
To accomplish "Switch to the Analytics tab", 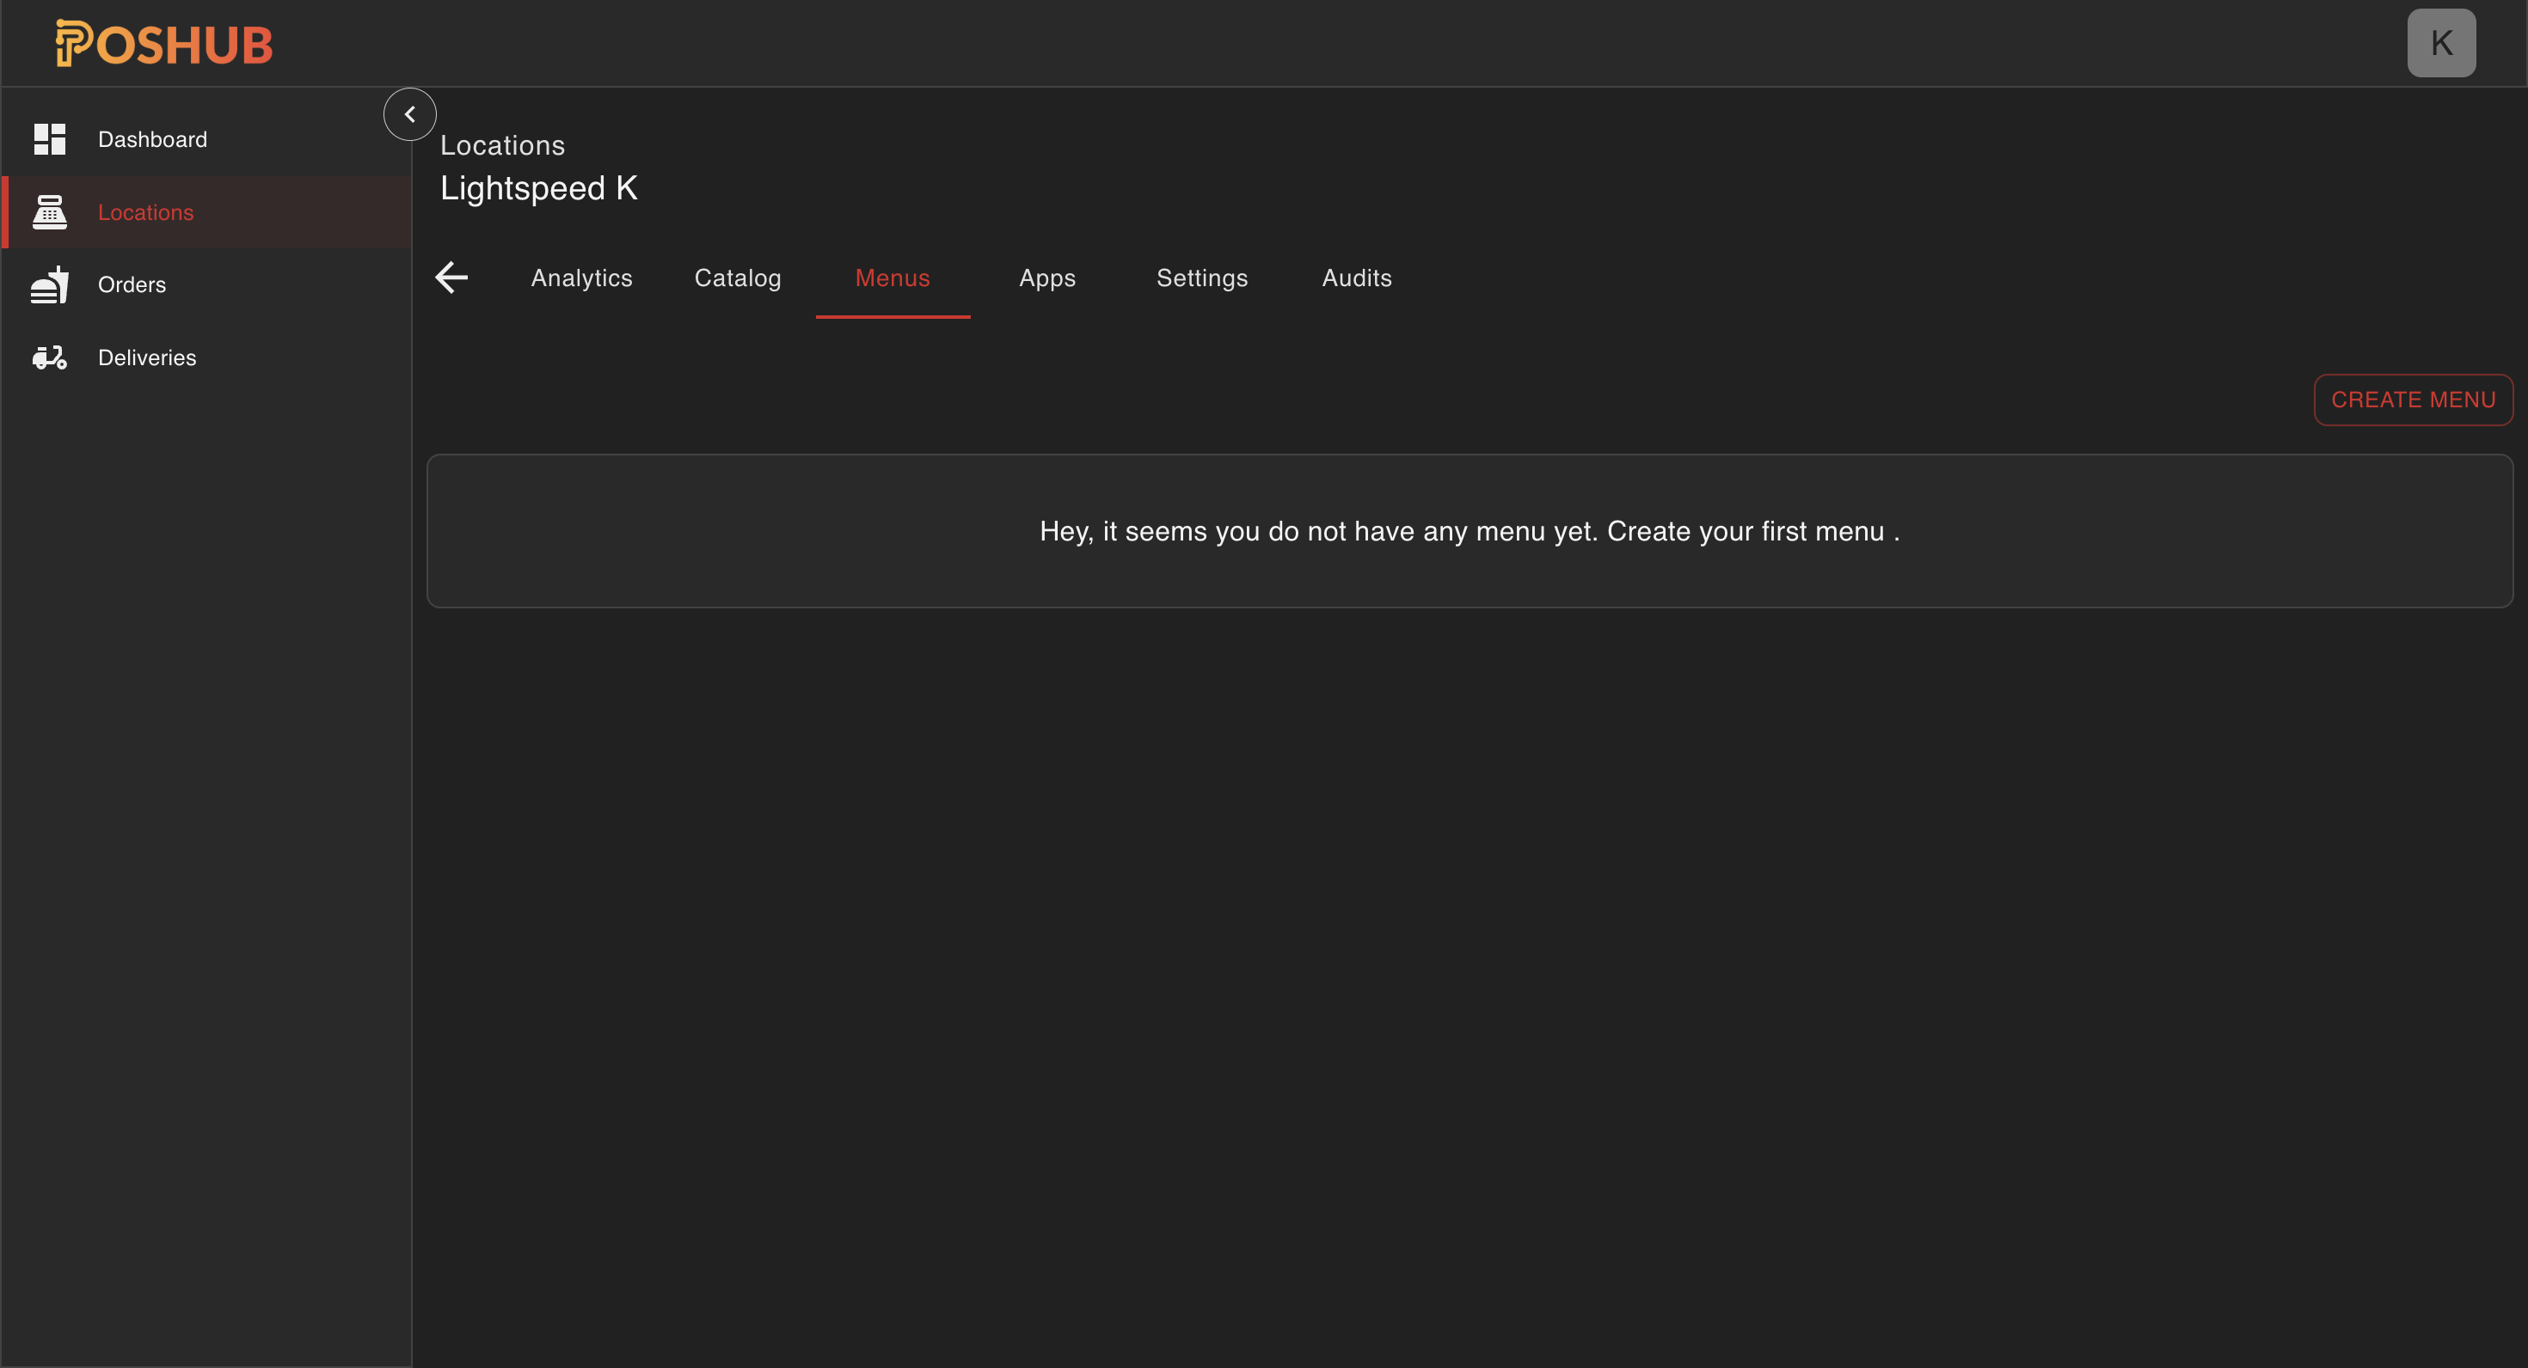I will pos(581,278).
